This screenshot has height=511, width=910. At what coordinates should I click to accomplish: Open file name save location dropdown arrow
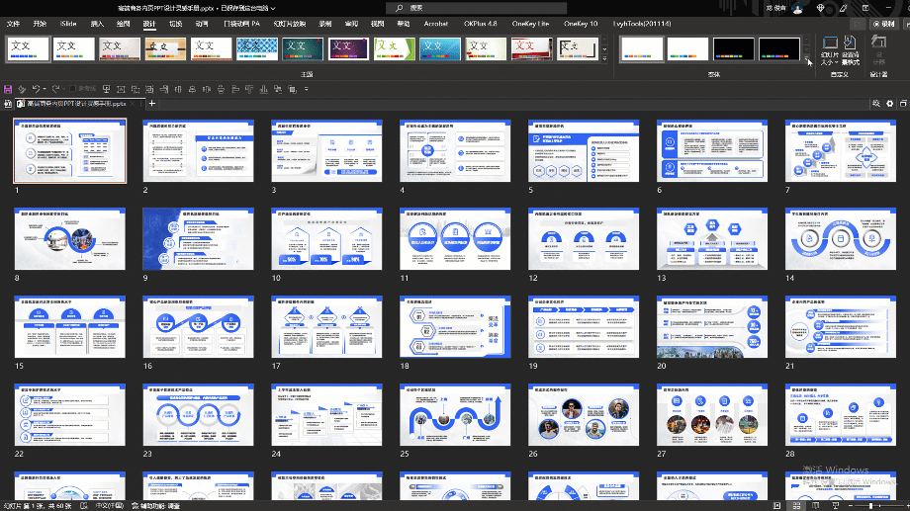pyautogui.click(x=273, y=8)
